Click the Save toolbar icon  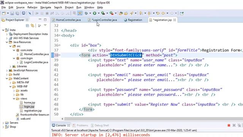click(12, 13)
